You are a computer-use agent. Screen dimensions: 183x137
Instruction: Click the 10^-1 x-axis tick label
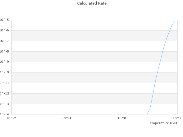[x=67, y=118]
